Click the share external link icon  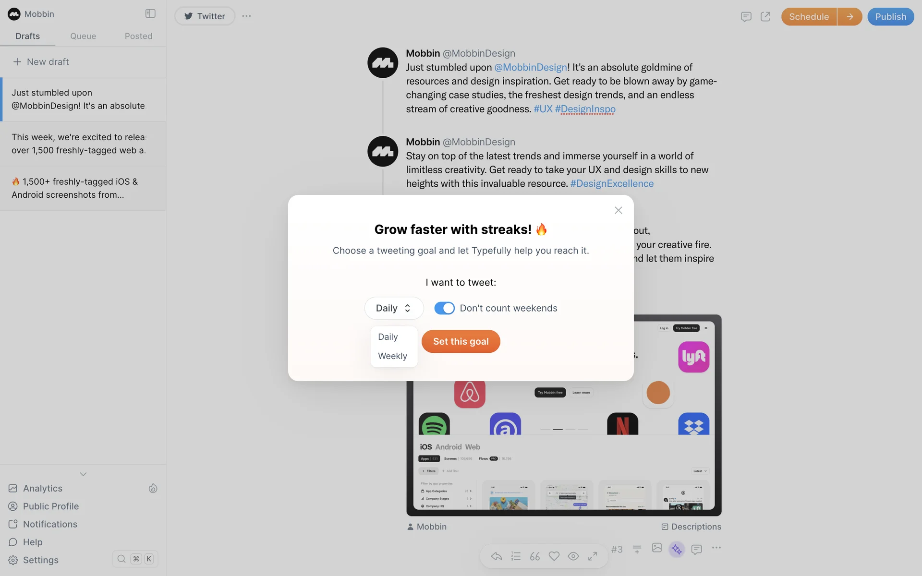point(765,17)
